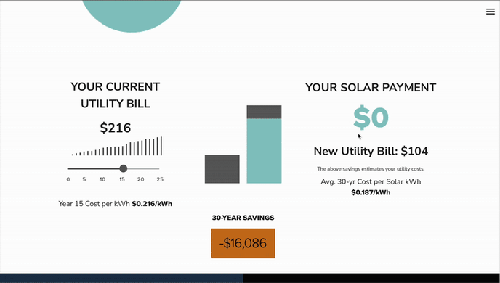Select the 10 tick on year slider
Image resolution: width=500 pixels, height=283 pixels.
coord(102,179)
